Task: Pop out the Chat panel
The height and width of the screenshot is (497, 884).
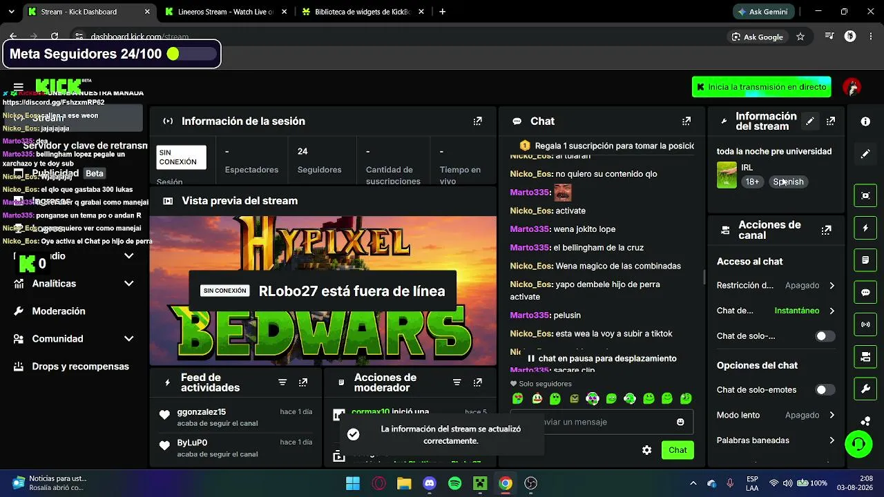Action: pos(686,121)
